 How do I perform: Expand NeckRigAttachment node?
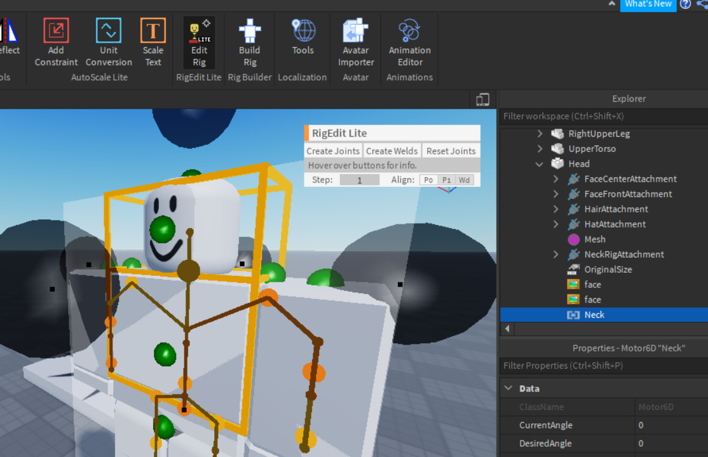tap(556, 254)
